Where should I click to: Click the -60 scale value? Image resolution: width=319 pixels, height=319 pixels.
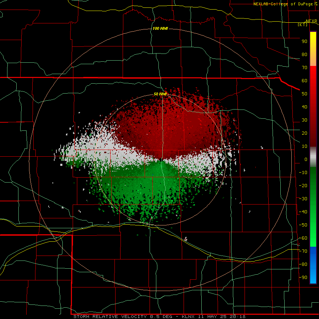[303, 238]
